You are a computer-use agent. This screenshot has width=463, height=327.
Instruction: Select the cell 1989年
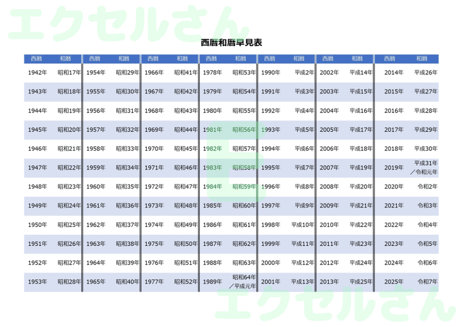(213, 282)
